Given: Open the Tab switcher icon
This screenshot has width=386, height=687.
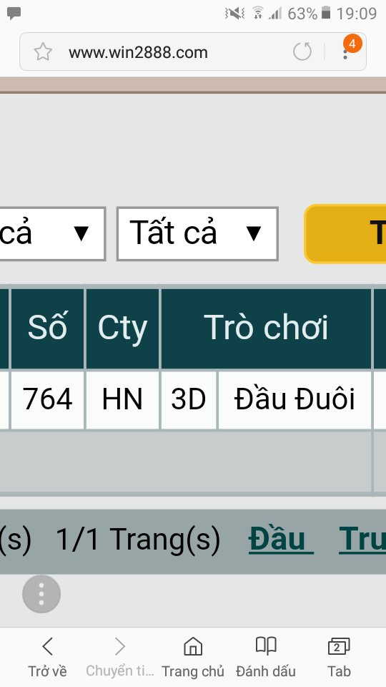Looking at the screenshot, I should pyautogui.click(x=339, y=657).
